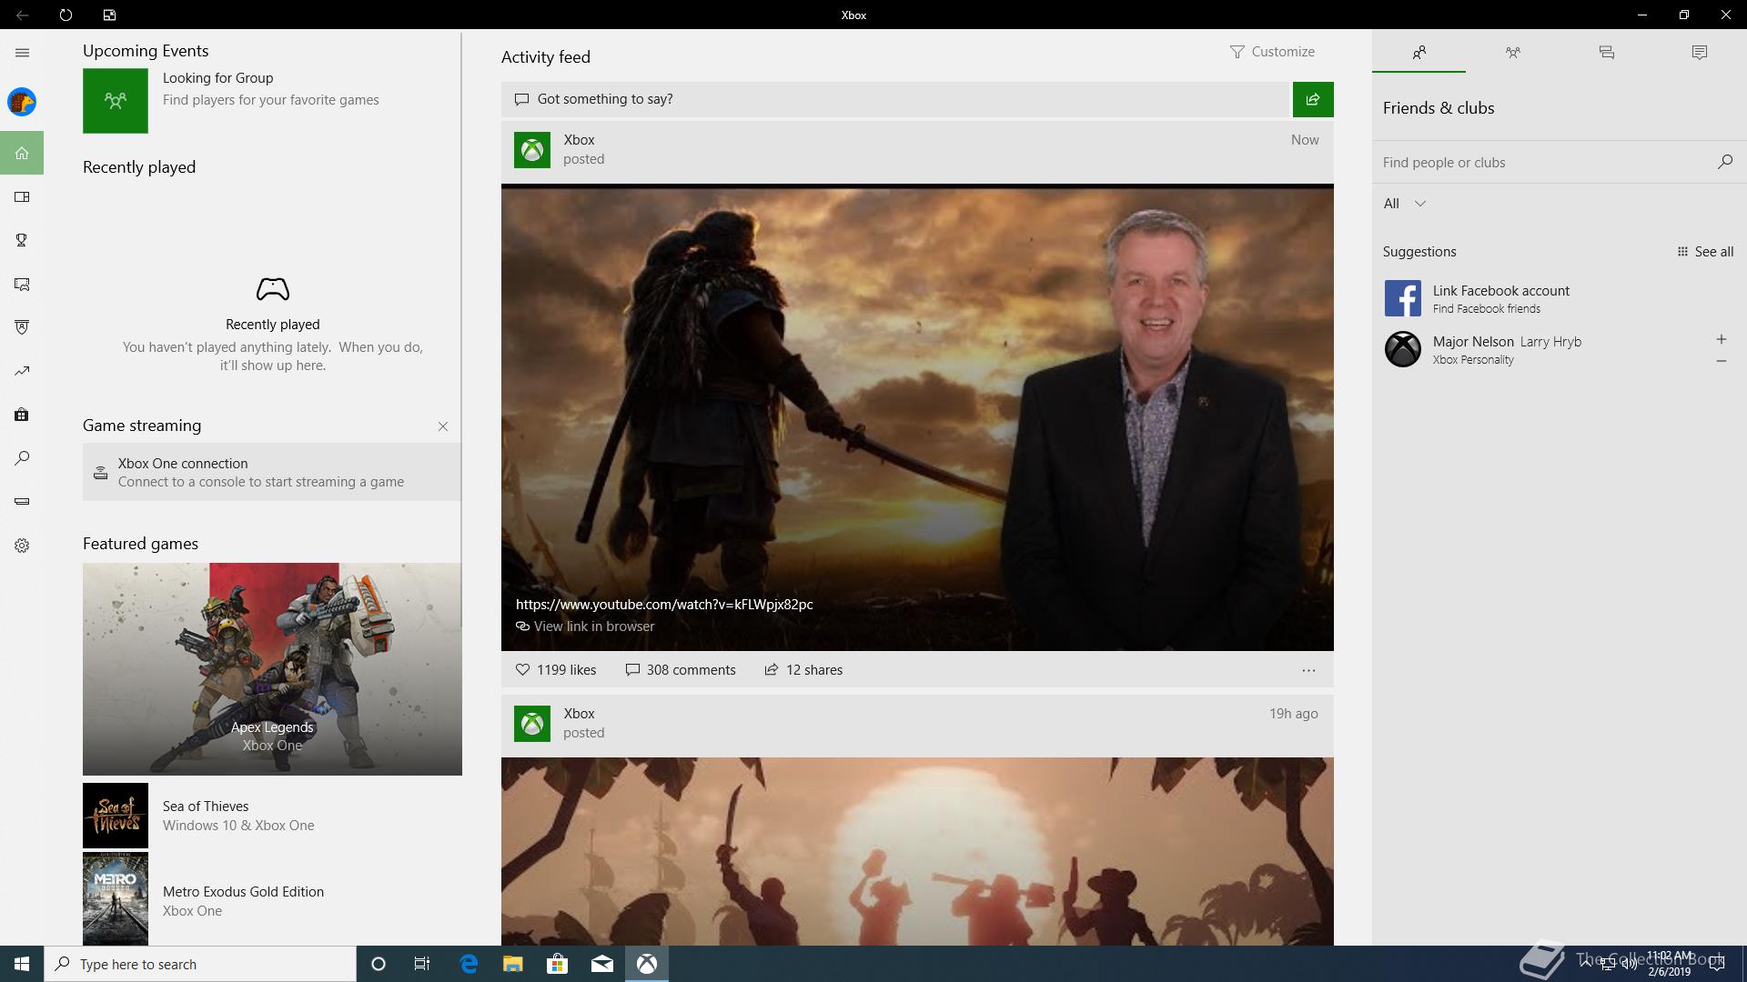Launch Microsoft Edge from taskbar
1747x982 pixels.
(x=469, y=964)
